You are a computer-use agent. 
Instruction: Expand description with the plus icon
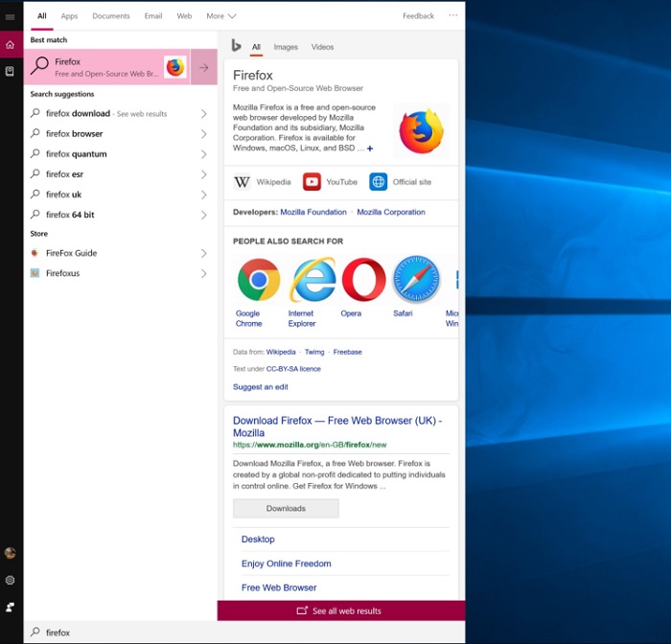370,149
